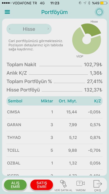Viewport: 109px width, 194px height.
Task: Tap the Çıkış exit icon
Action: pyautogui.click(x=98, y=184)
